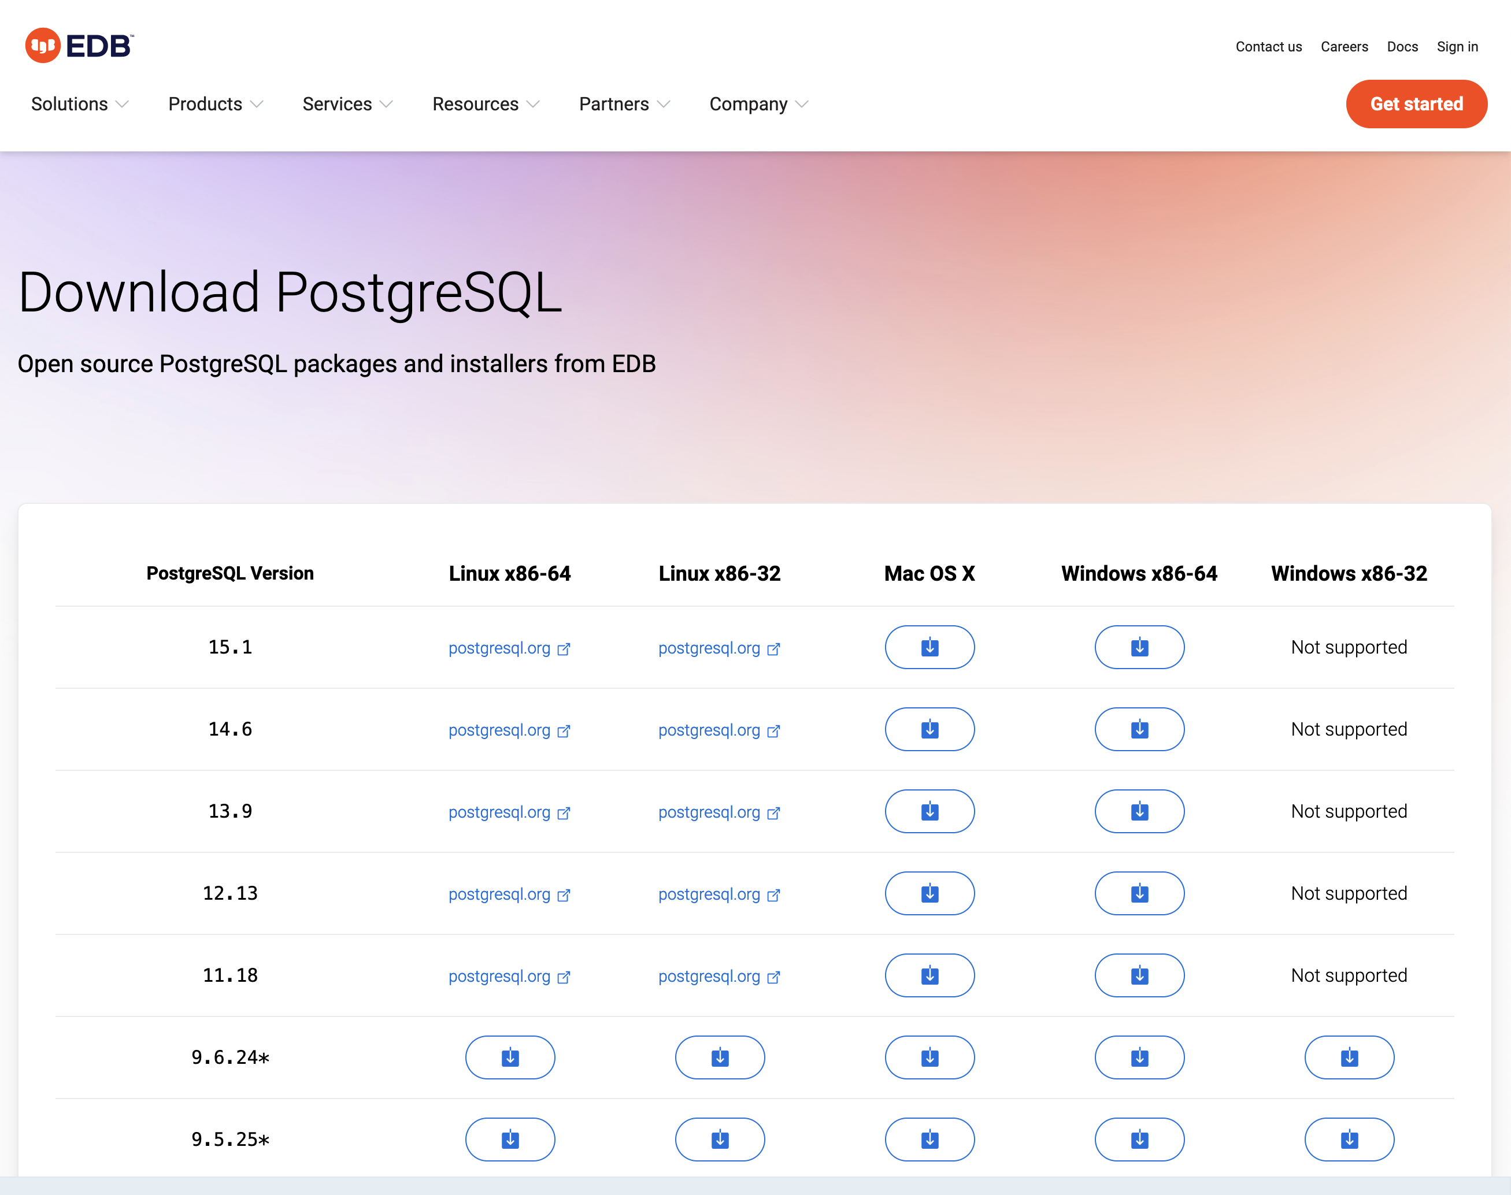Download PostgreSQL 13.9 for Windows x86-64

1139,811
